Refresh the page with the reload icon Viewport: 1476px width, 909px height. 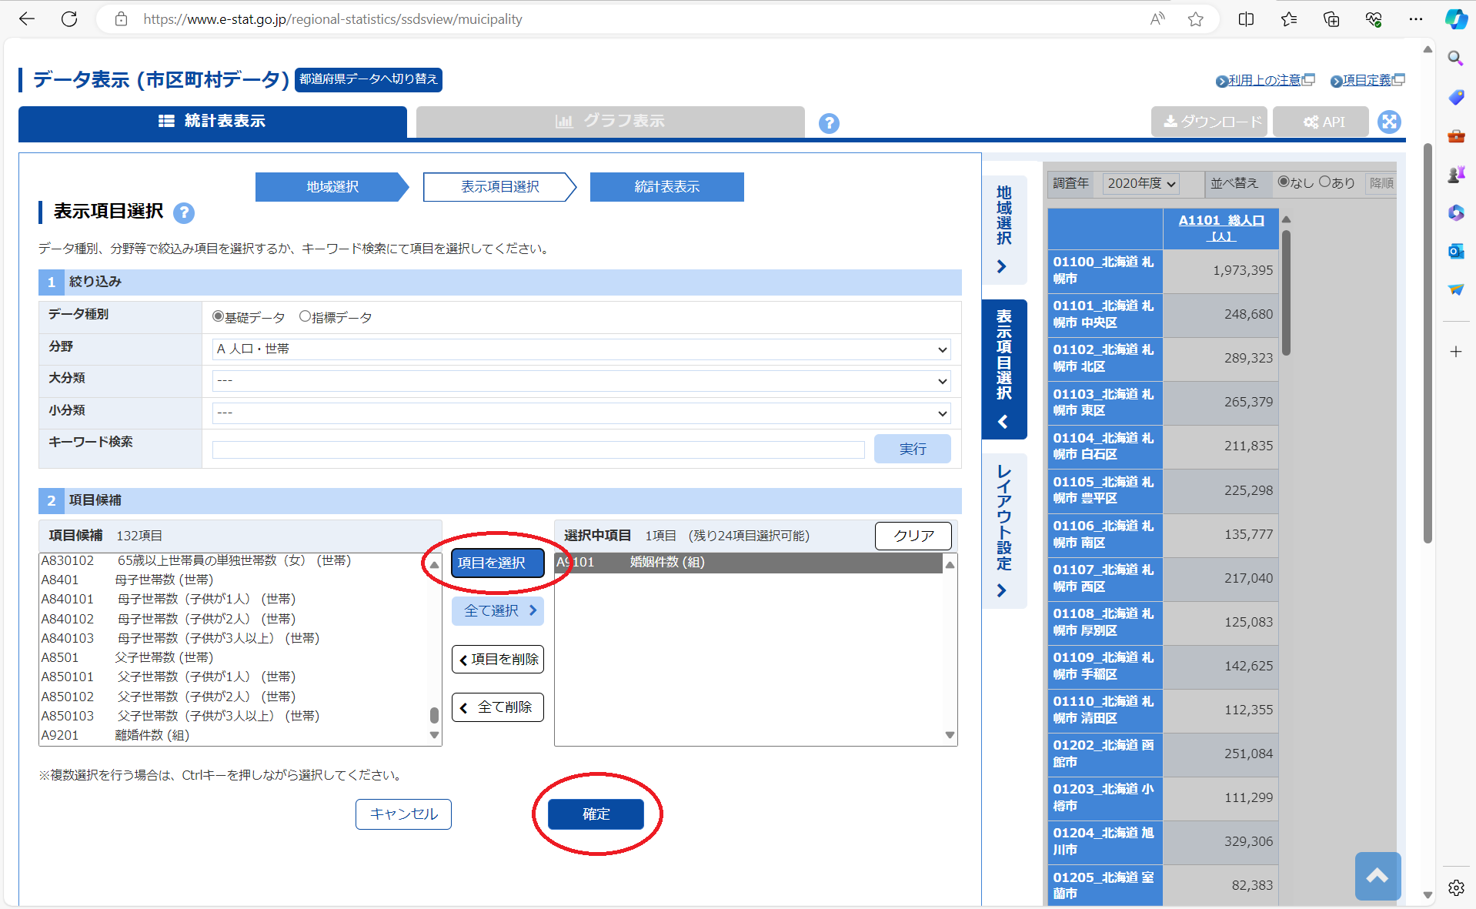coord(69,19)
